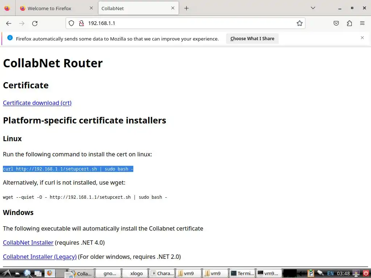The width and height of the screenshot is (371, 278).
Task: Switch to the Welcome to Firefox tab
Action: (57, 8)
